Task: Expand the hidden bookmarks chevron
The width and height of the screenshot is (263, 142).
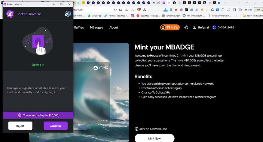Action: 236,16
